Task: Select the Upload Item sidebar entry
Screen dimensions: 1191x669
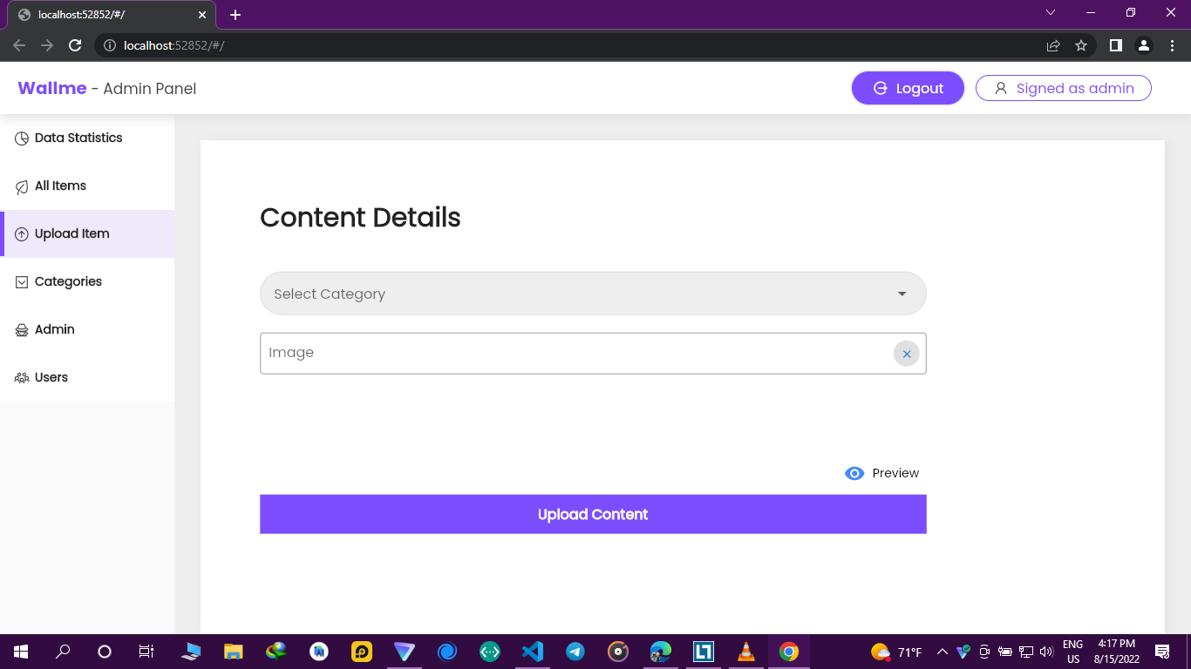Action: (x=87, y=234)
